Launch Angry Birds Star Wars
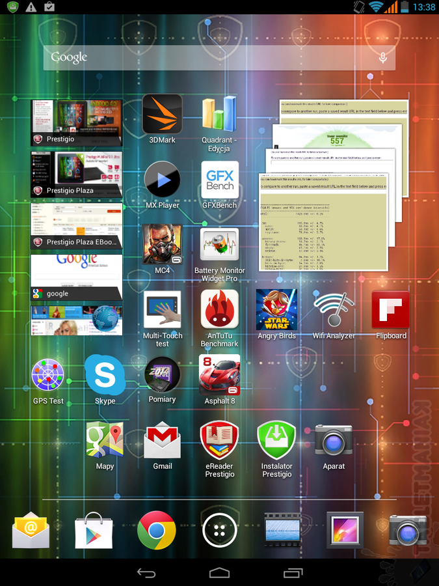The width and height of the screenshot is (439, 586). point(276,314)
